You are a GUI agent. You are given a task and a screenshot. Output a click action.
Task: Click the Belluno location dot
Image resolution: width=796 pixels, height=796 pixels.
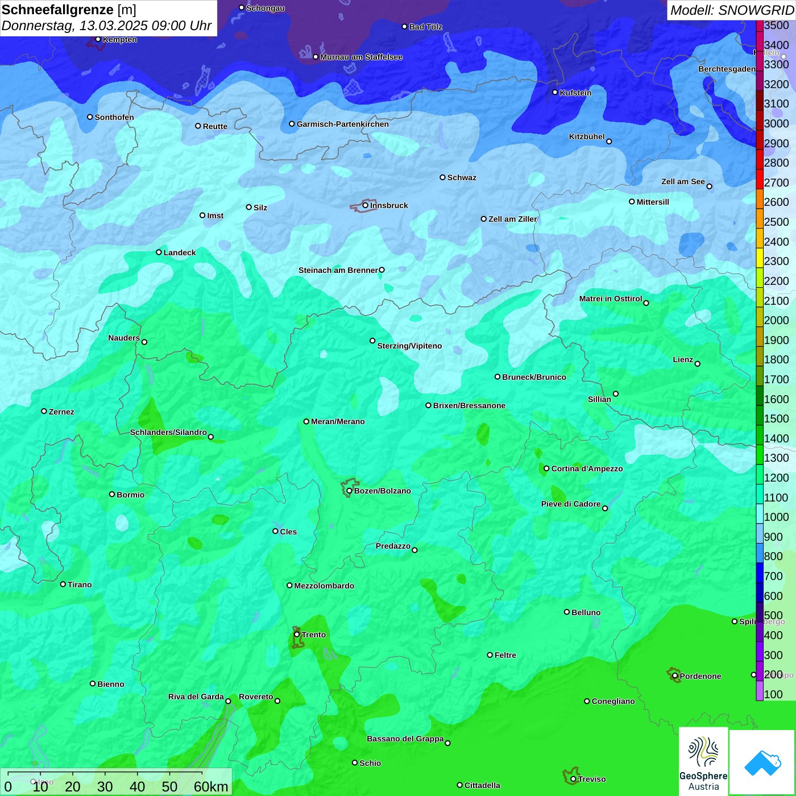click(x=567, y=612)
